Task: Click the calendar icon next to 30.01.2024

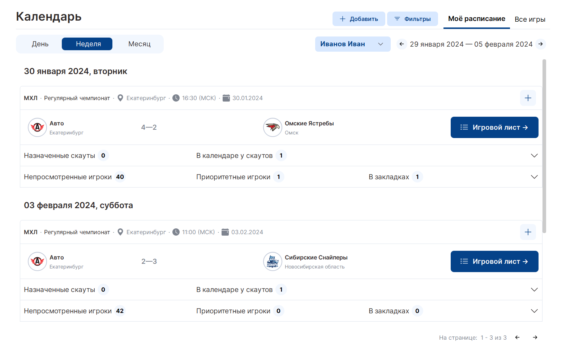Action: click(x=226, y=98)
